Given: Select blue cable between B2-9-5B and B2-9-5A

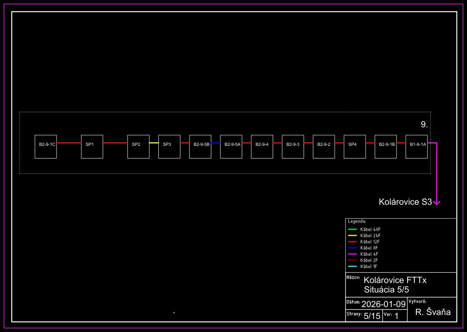Looking at the screenshot, I should click(216, 143).
